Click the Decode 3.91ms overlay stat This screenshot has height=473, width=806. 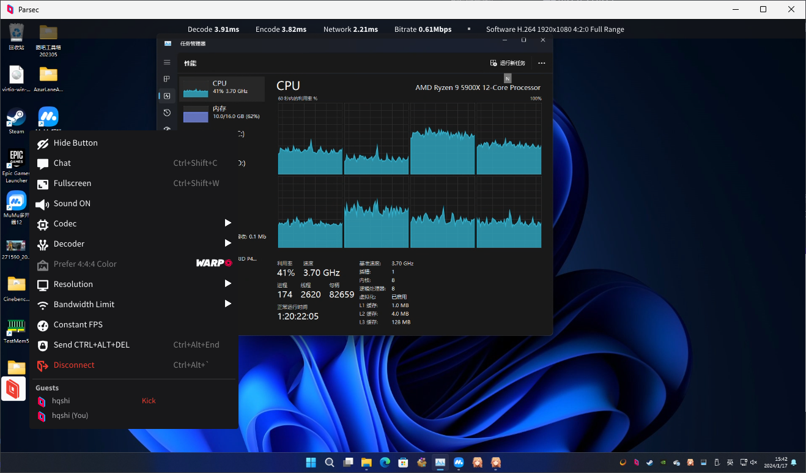tap(213, 29)
